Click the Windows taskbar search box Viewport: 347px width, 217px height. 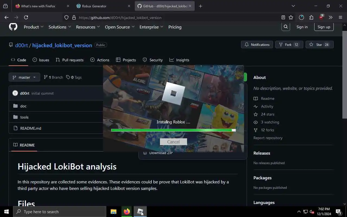60,212
